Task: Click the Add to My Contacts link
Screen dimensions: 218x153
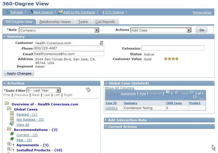Action: coord(79,12)
